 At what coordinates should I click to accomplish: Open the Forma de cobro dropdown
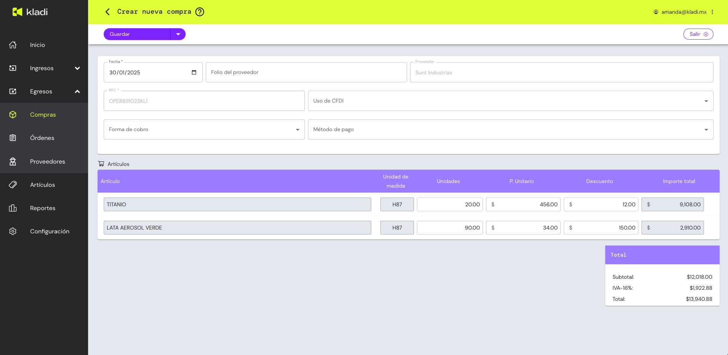pos(204,130)
